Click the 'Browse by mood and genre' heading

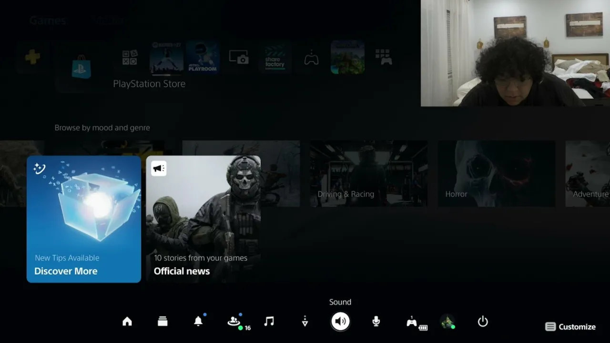102,128
